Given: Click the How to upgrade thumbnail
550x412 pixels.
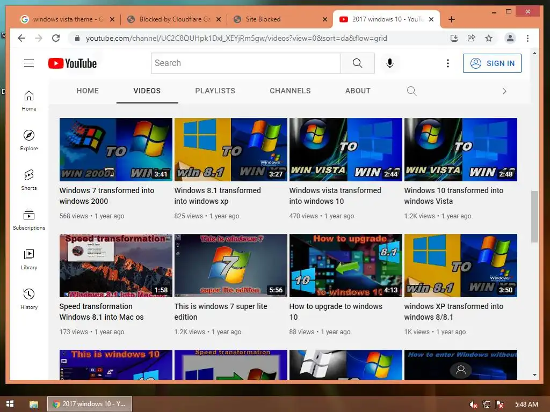Looking at the screenshot, I should 345,266.
